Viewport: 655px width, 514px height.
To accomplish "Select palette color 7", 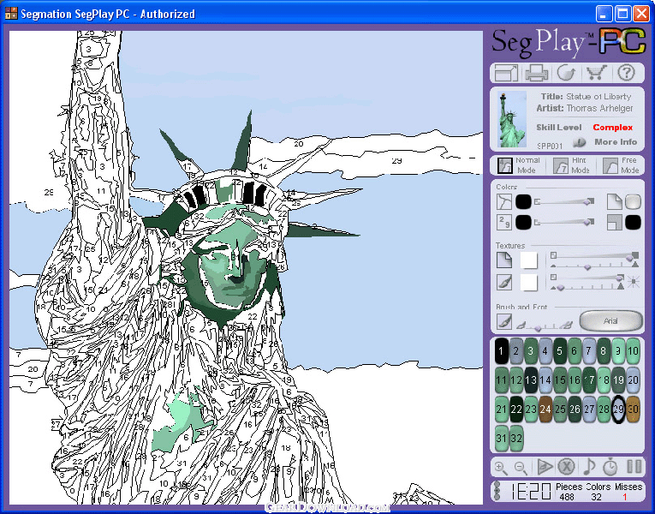I will [589, 351].
